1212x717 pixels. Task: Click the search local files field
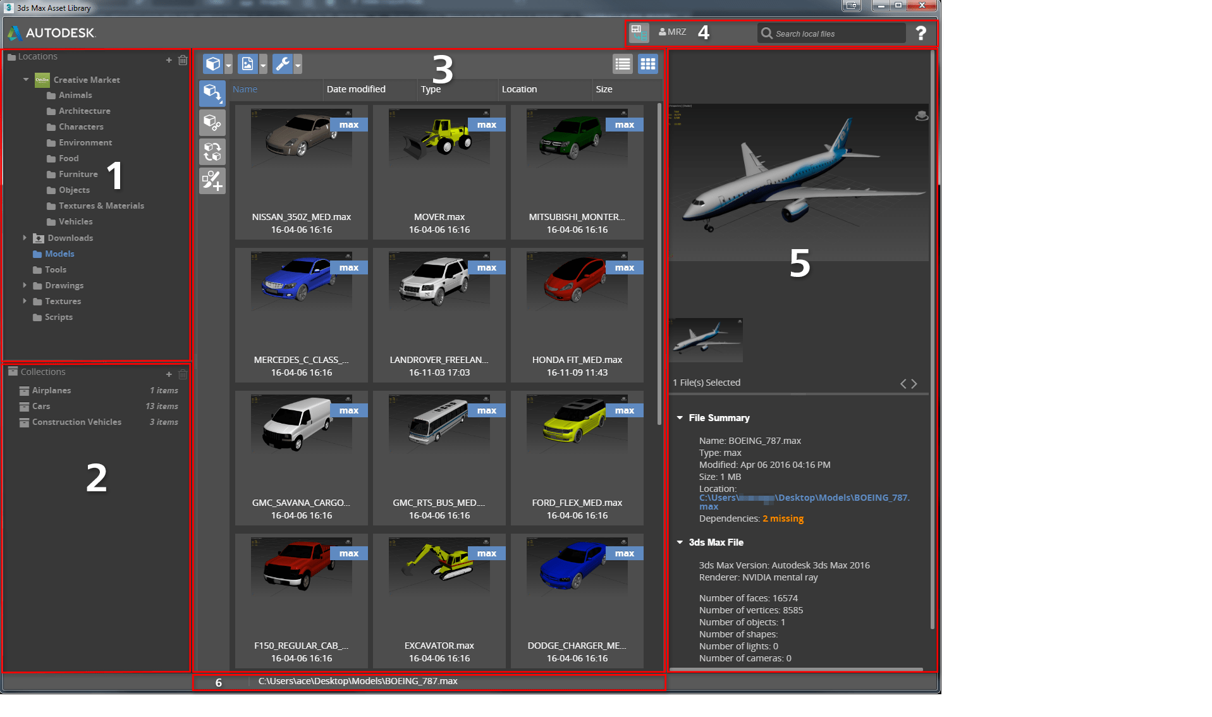click(831, 34)
